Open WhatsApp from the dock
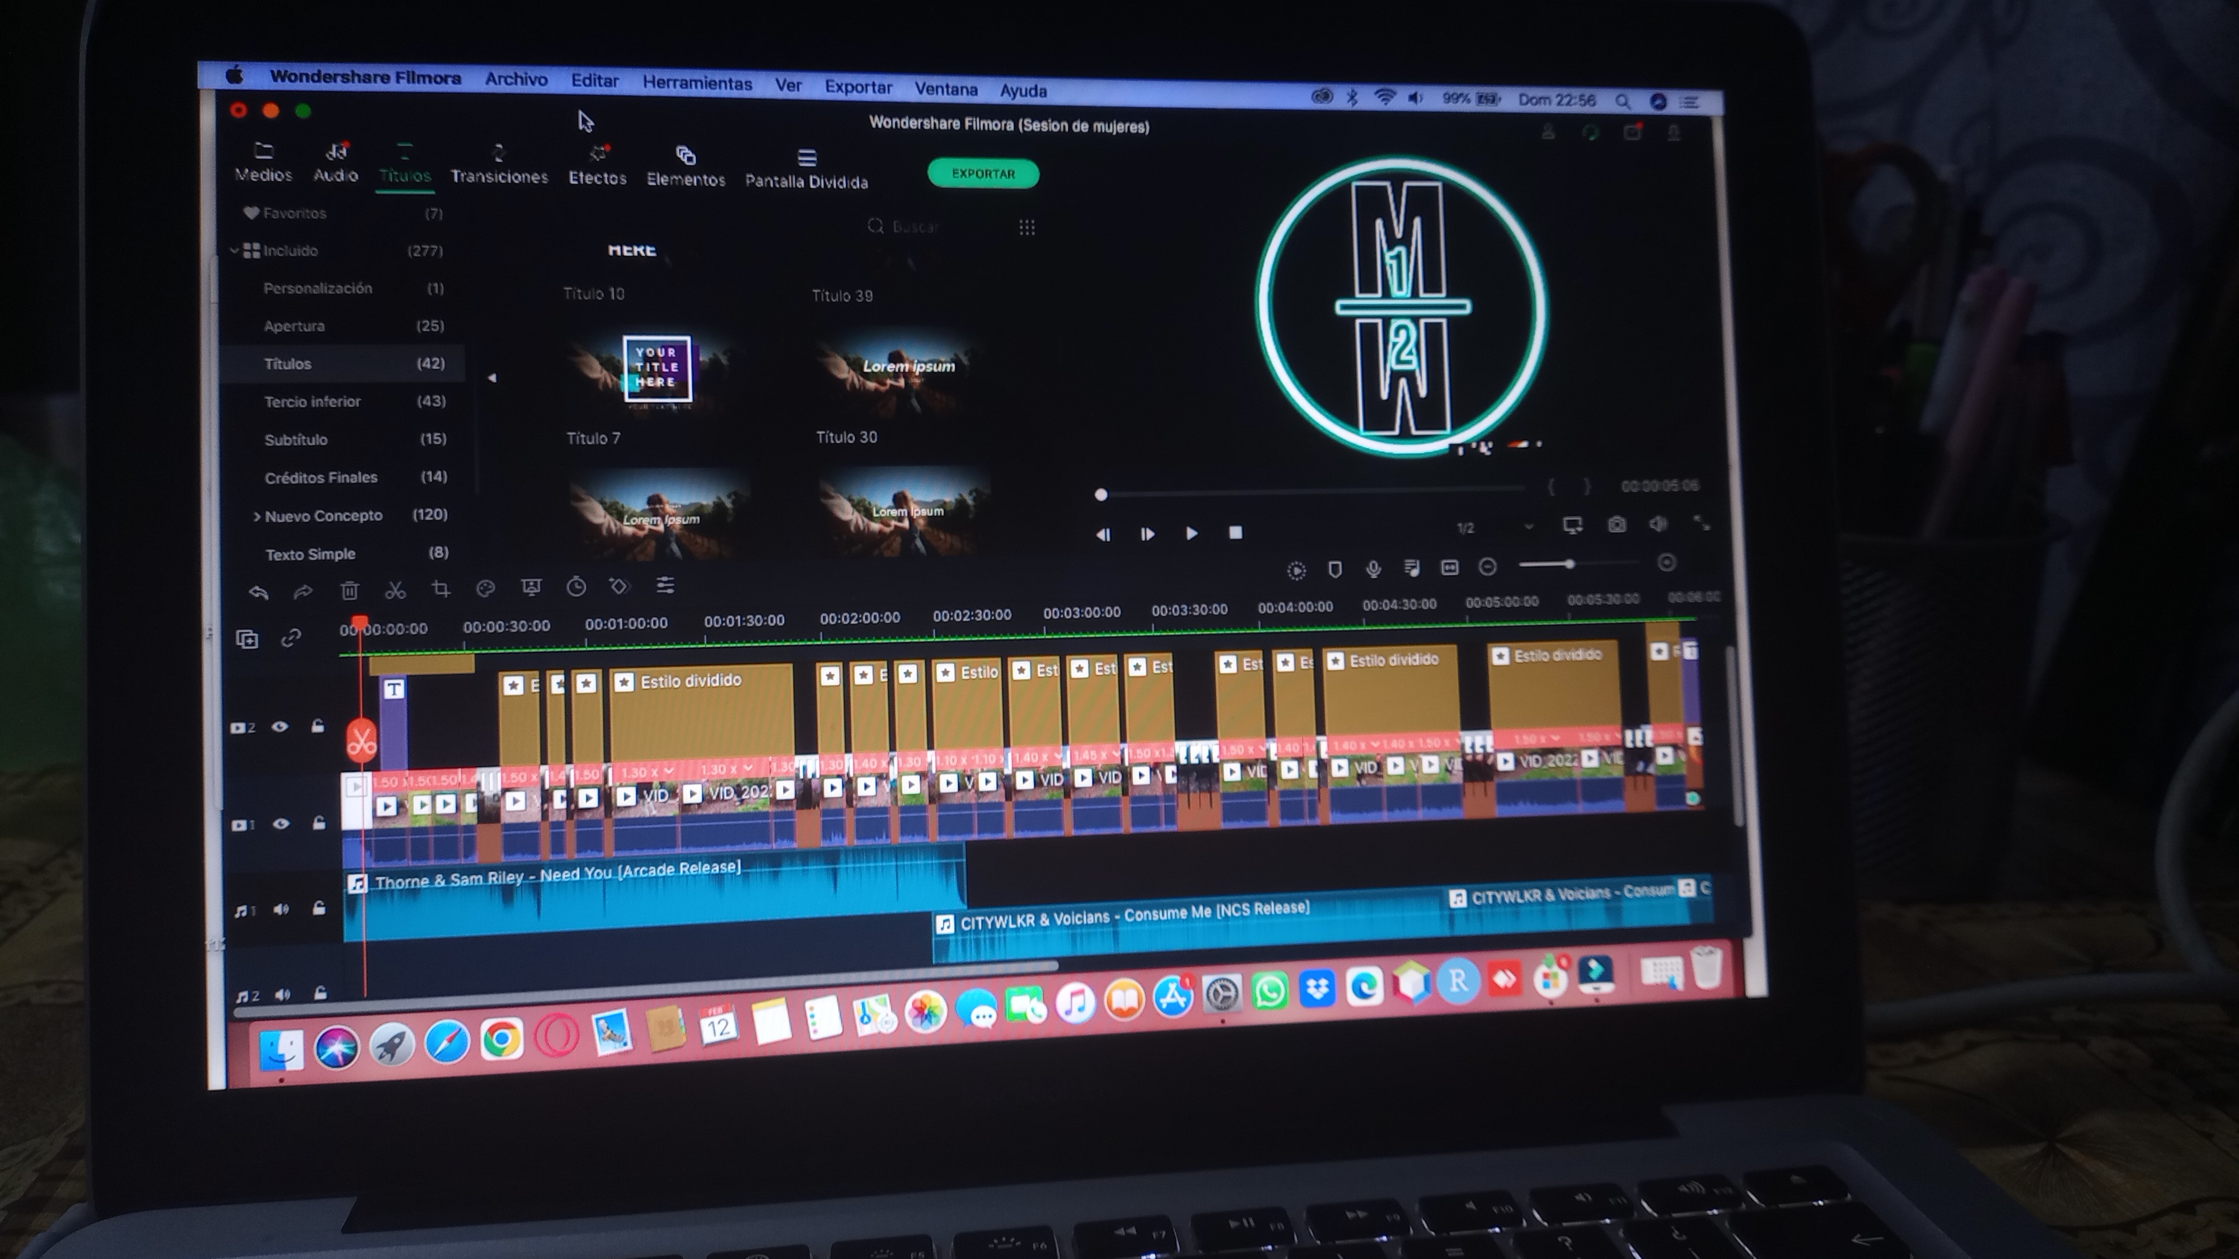Viewport: 2239px width, 1259px height. (x=1270, y=990)
